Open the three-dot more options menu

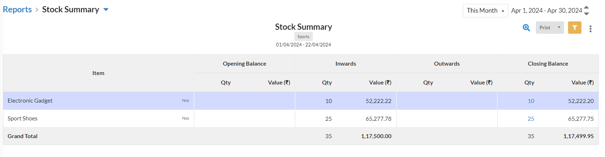[591, 29]
